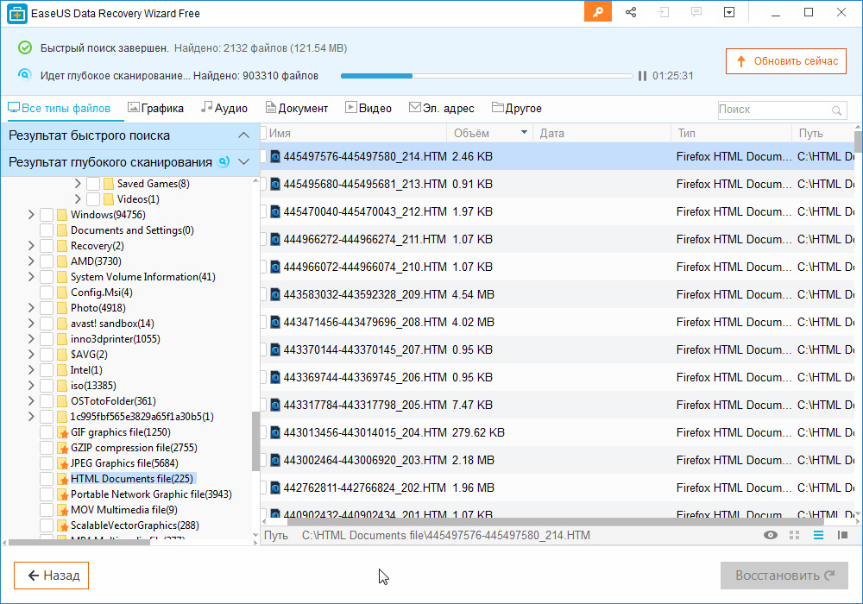Click the JPEG Graphics file folder icon
Viewport: 863px width, 604px height.
(62, 463)
